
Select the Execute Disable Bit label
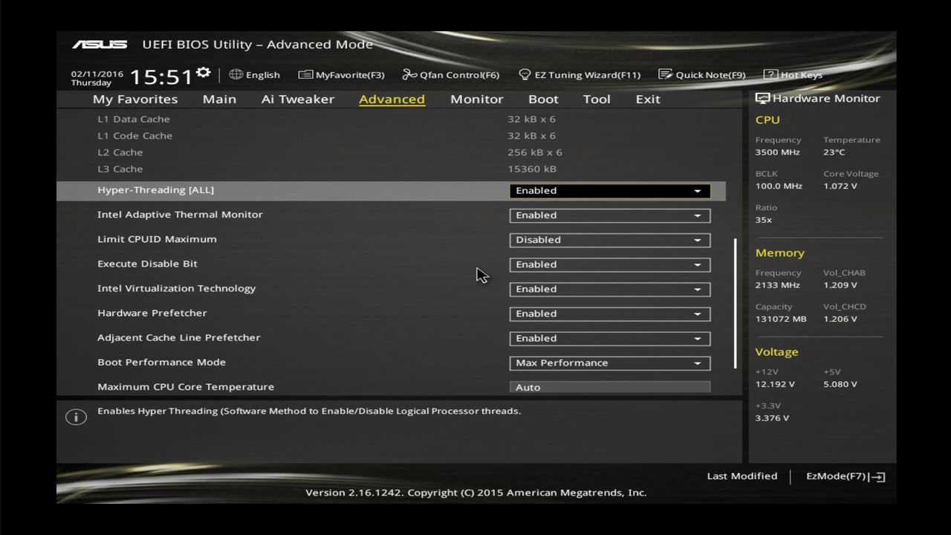pyautogui.click(x=147, y=264)
